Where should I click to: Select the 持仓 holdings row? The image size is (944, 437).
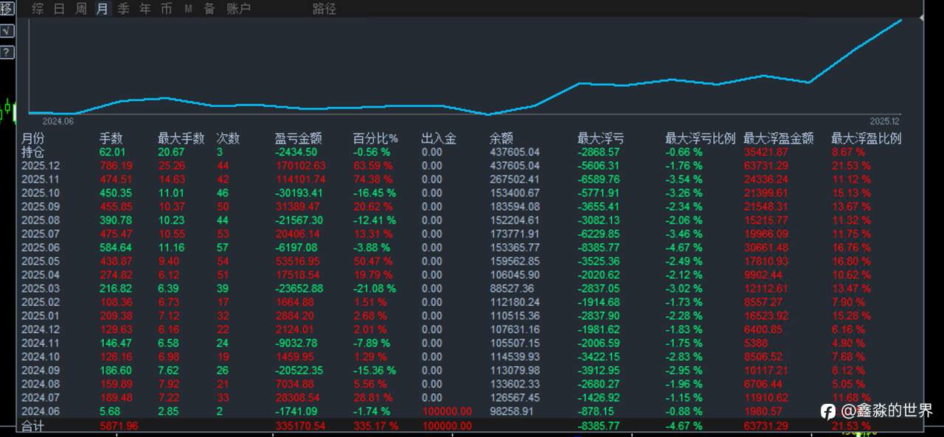pos(33,152)
